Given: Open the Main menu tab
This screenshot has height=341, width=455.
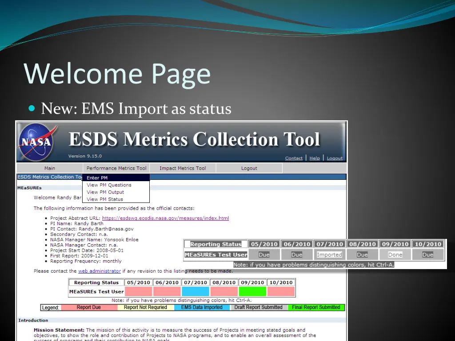Looking at the screenshot, I should click(x=50, y=168).
